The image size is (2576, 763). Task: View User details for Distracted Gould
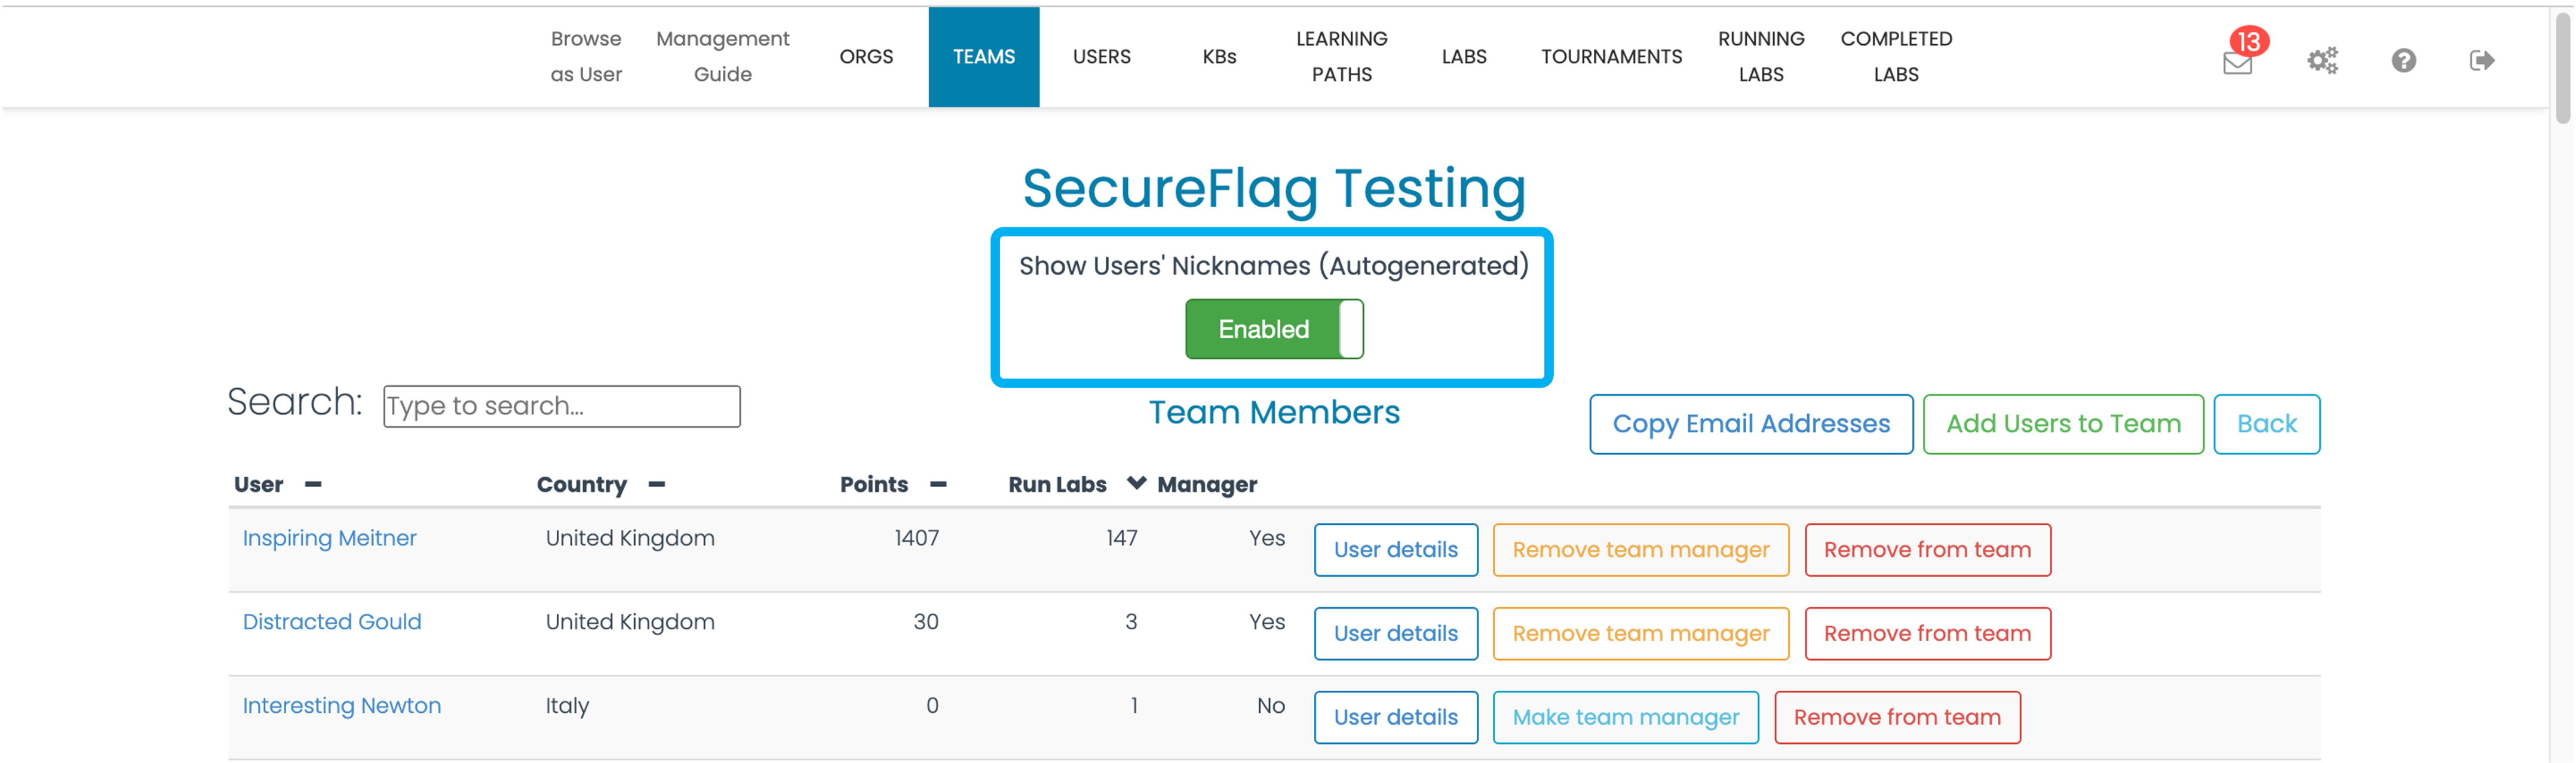tap(1396, 634)
